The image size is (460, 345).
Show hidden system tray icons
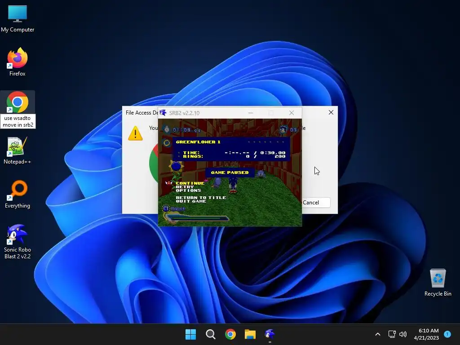(378, 334)
